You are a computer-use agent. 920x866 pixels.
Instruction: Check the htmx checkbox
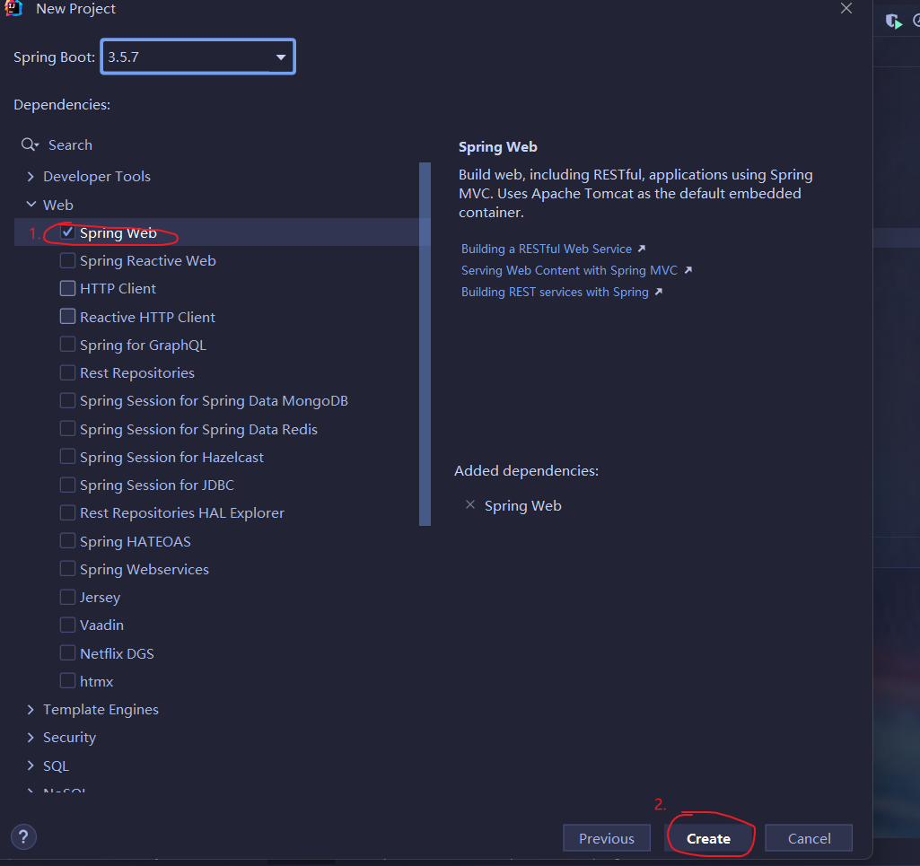(67, 681)
